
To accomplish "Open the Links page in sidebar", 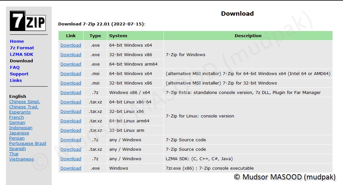I will pos(16,81).
